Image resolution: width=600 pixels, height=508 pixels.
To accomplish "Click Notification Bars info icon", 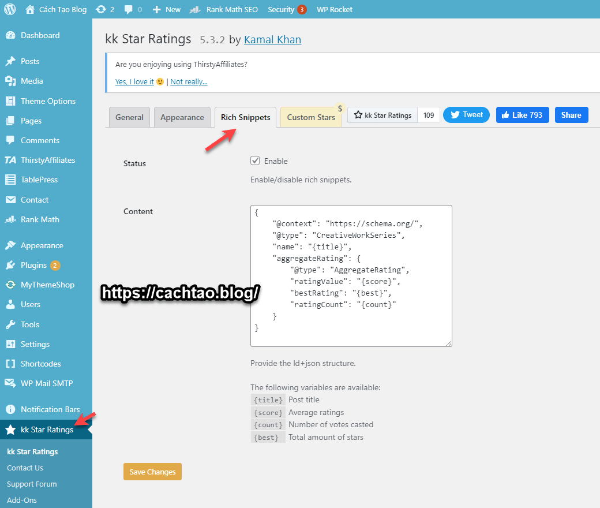I will 10,409.
